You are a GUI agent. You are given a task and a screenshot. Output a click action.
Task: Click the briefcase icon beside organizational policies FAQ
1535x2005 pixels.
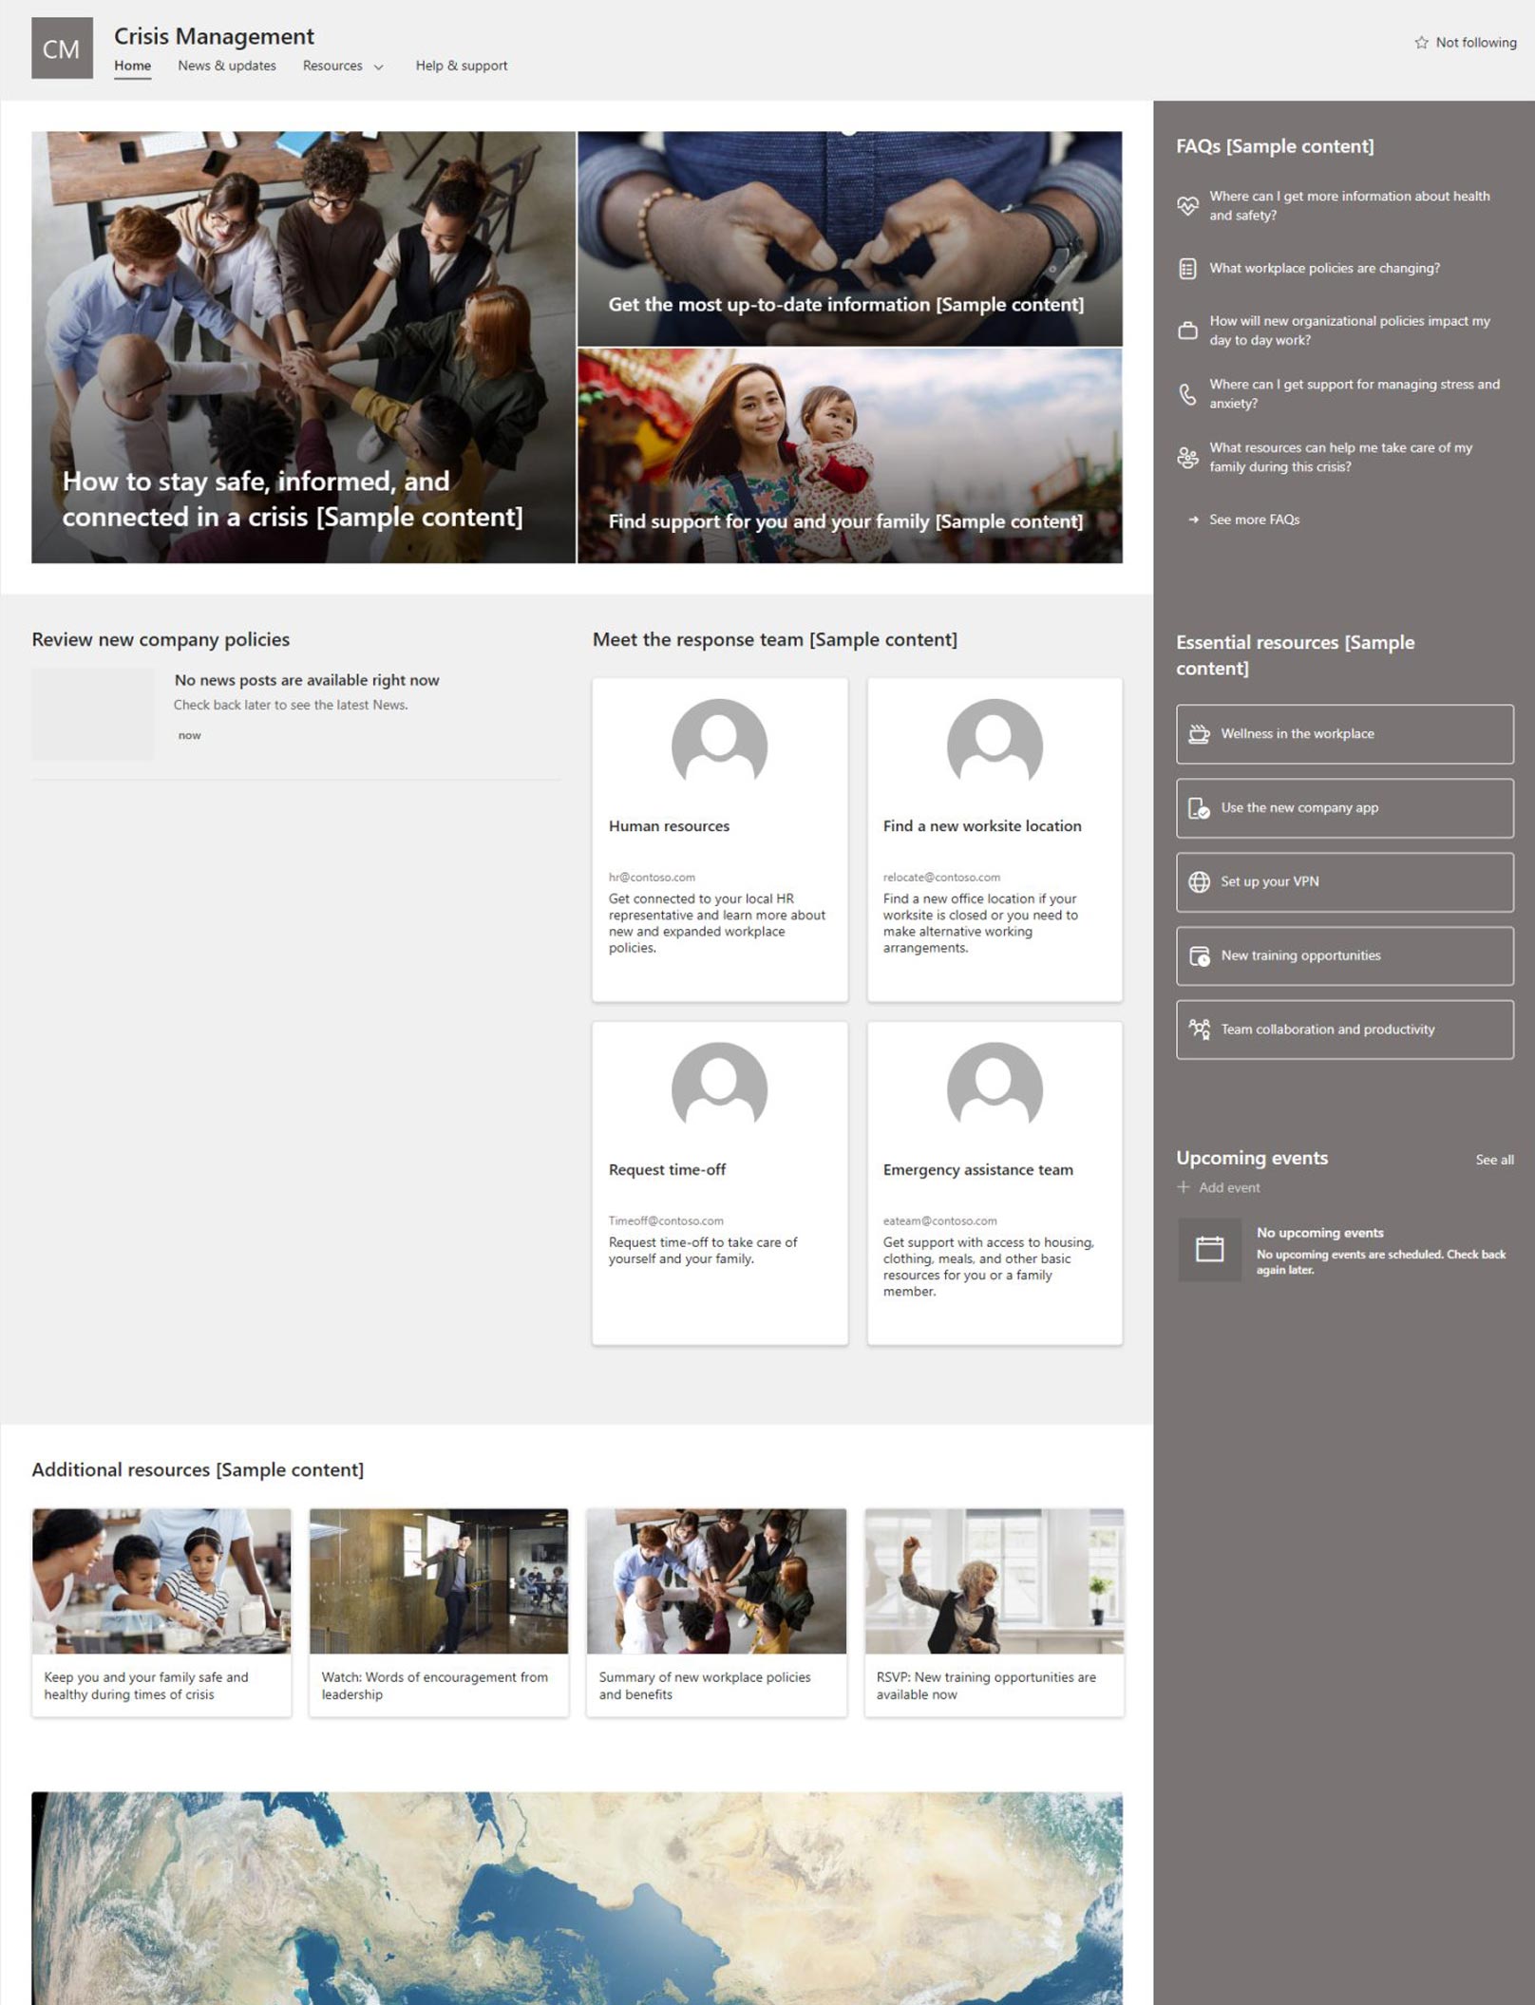tap(1187, 331)
